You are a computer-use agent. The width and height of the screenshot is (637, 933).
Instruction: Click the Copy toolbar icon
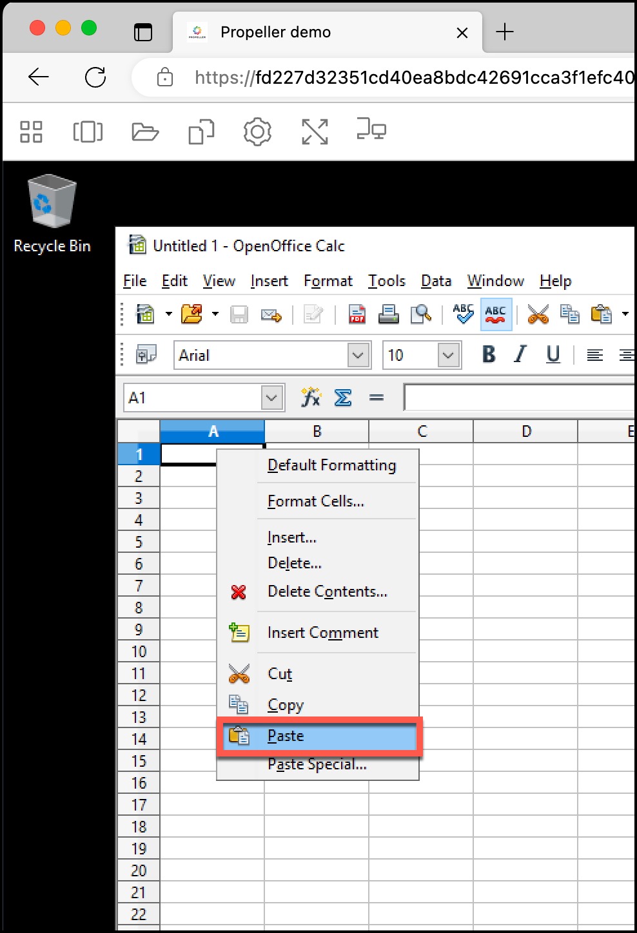click(570, 314)
